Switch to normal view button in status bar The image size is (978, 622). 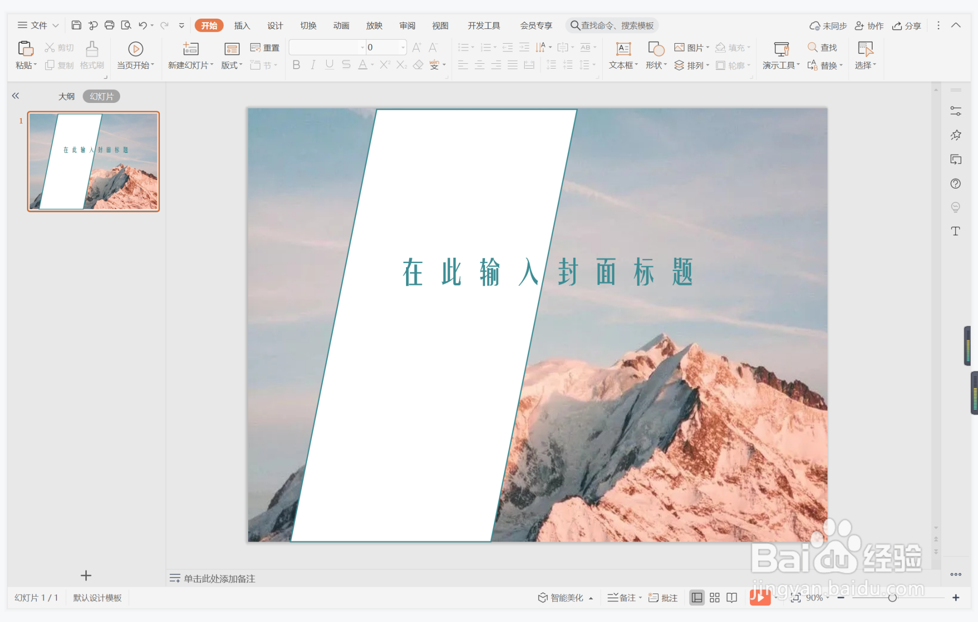click(696, 597)
